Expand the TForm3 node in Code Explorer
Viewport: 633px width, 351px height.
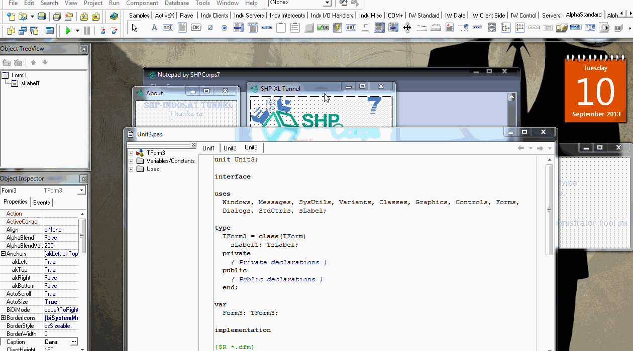(131, 153)
